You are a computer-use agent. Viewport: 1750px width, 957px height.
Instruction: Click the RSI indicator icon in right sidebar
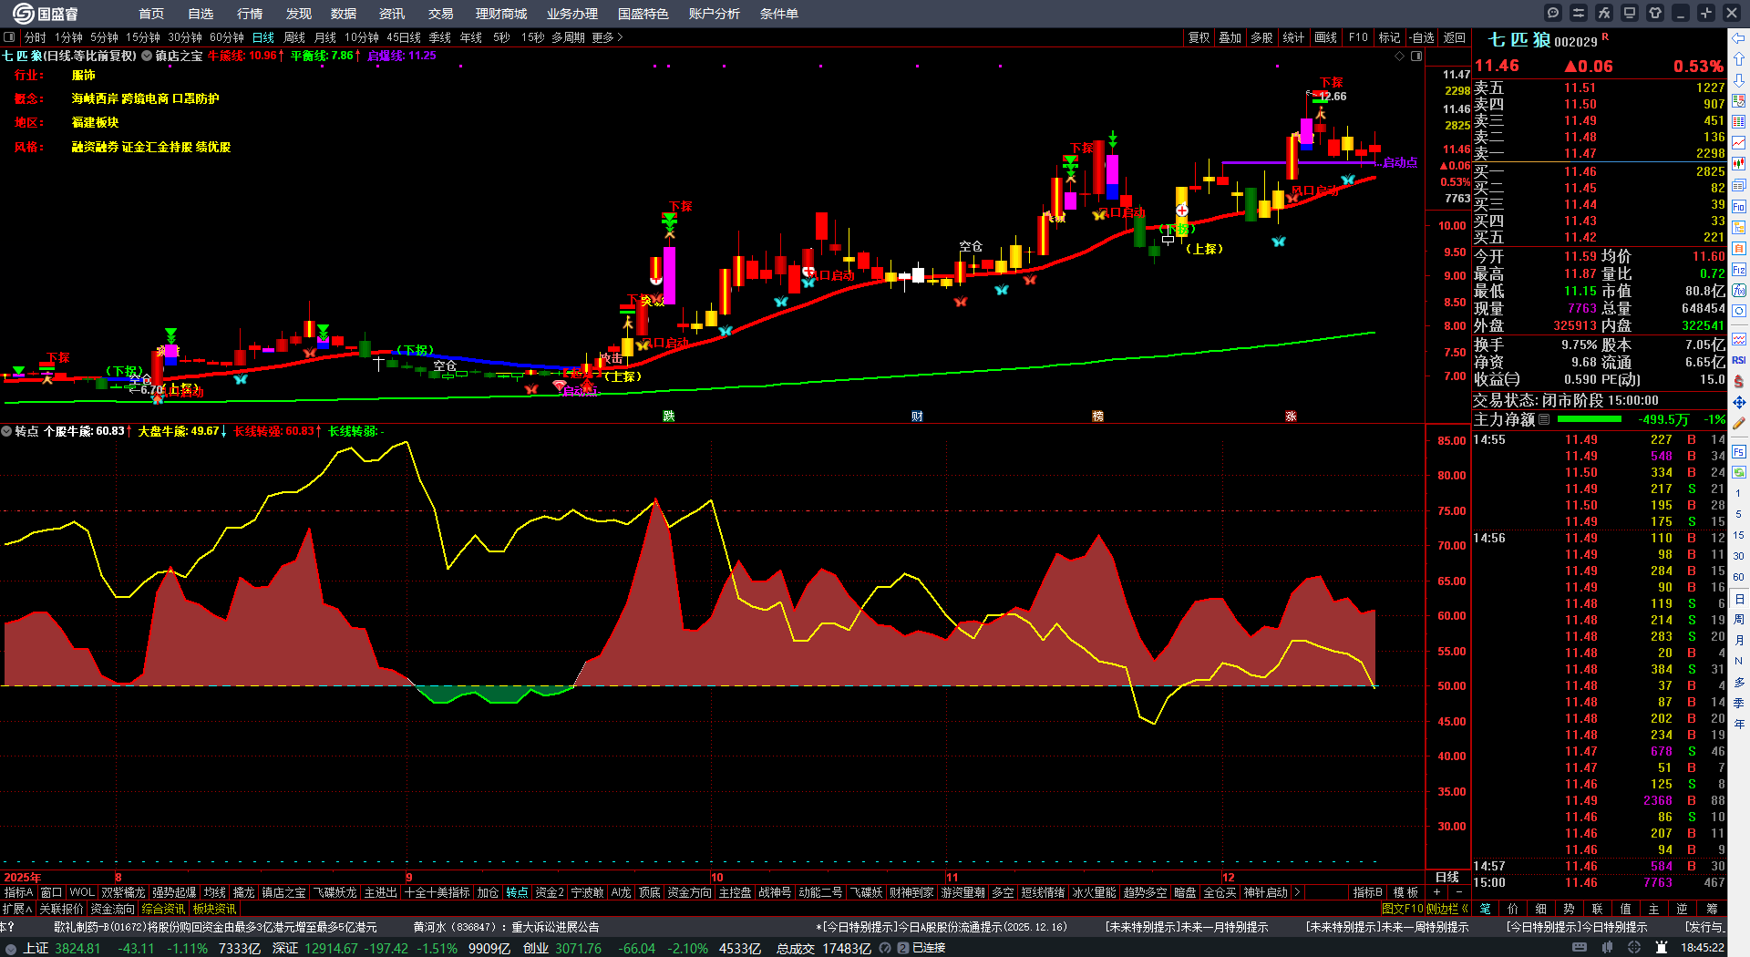pos(1739,360)
